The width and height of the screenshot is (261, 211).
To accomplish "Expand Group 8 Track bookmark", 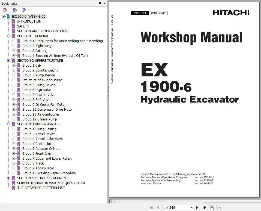I will coord(14,163).
